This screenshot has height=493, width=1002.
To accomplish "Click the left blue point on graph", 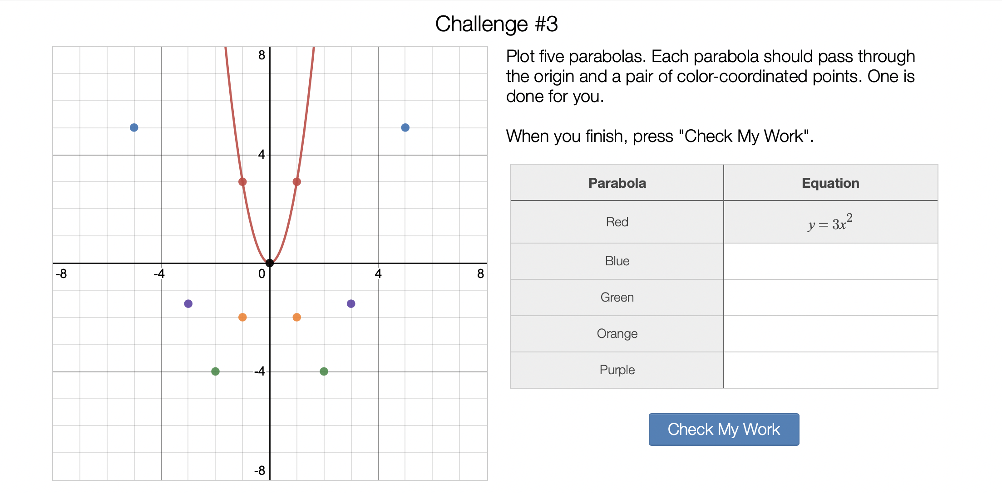I will (134, 127).
